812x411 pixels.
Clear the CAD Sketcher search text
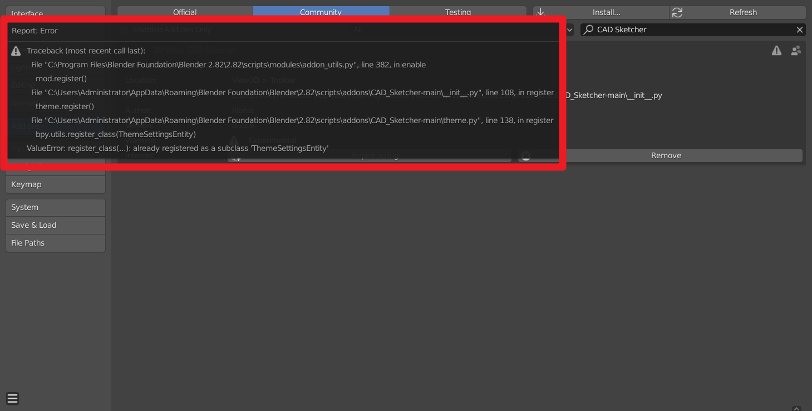(799, 30)
